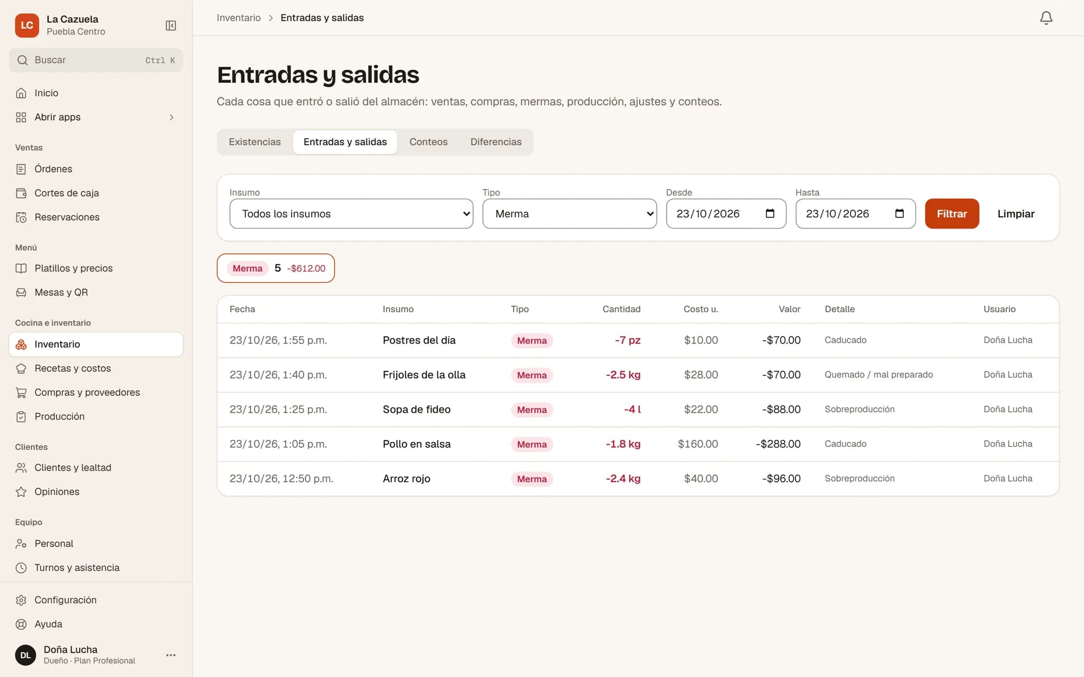Viewport: 1084px width, 677px height.
Task: Apply filters with the Filtrar button
Action: (952, 213)
